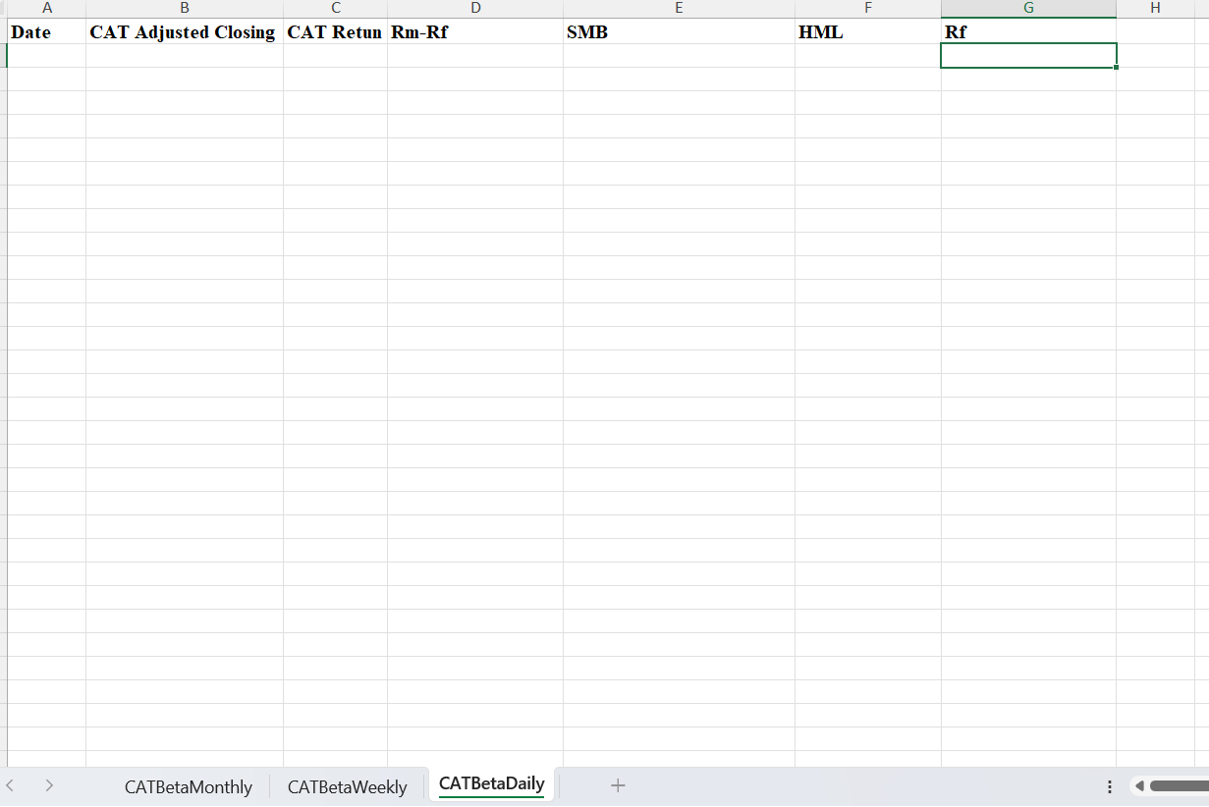1209x807 pixels.
Task: Add a new sheet with plus icon
Action: 618,785
